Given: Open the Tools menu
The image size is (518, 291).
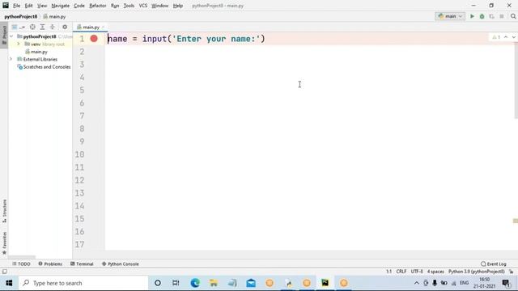Looking at the screenshot, I should [x=129, y=6].
